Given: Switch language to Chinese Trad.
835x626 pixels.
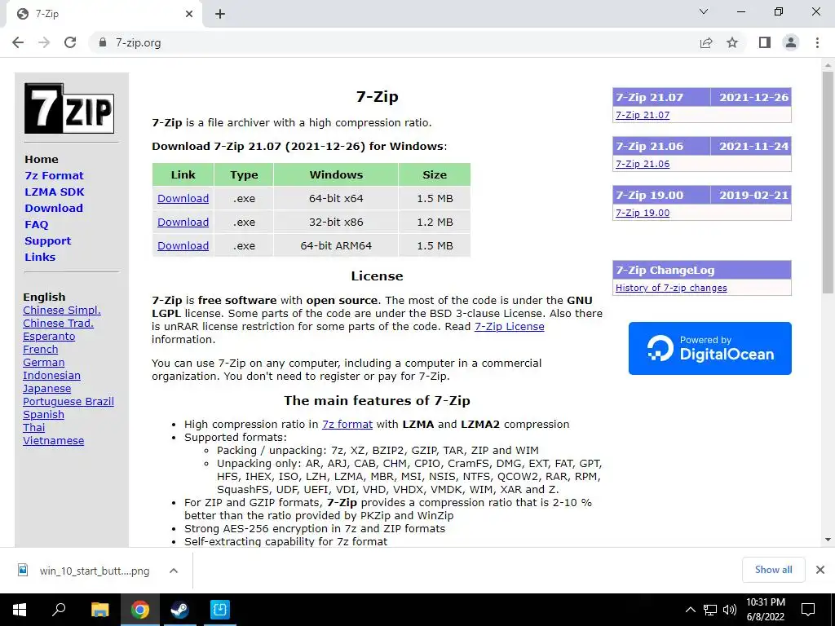Looking at the screenshot, I should [x=58, y=323].
